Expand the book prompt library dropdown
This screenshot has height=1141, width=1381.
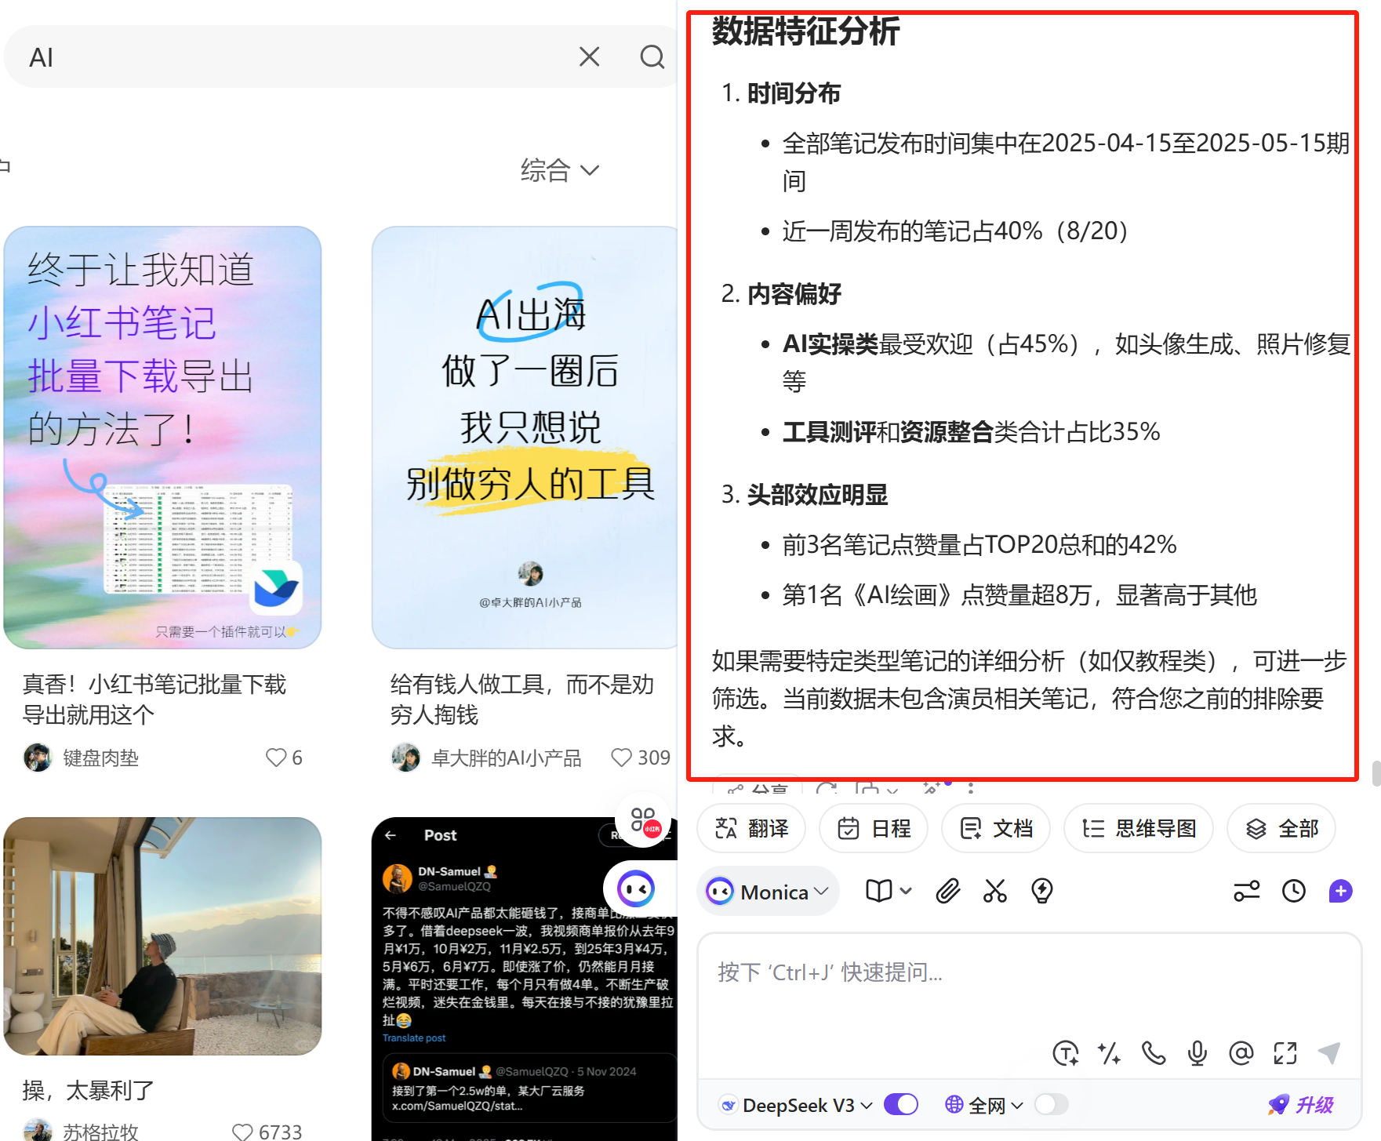[888, 891]
